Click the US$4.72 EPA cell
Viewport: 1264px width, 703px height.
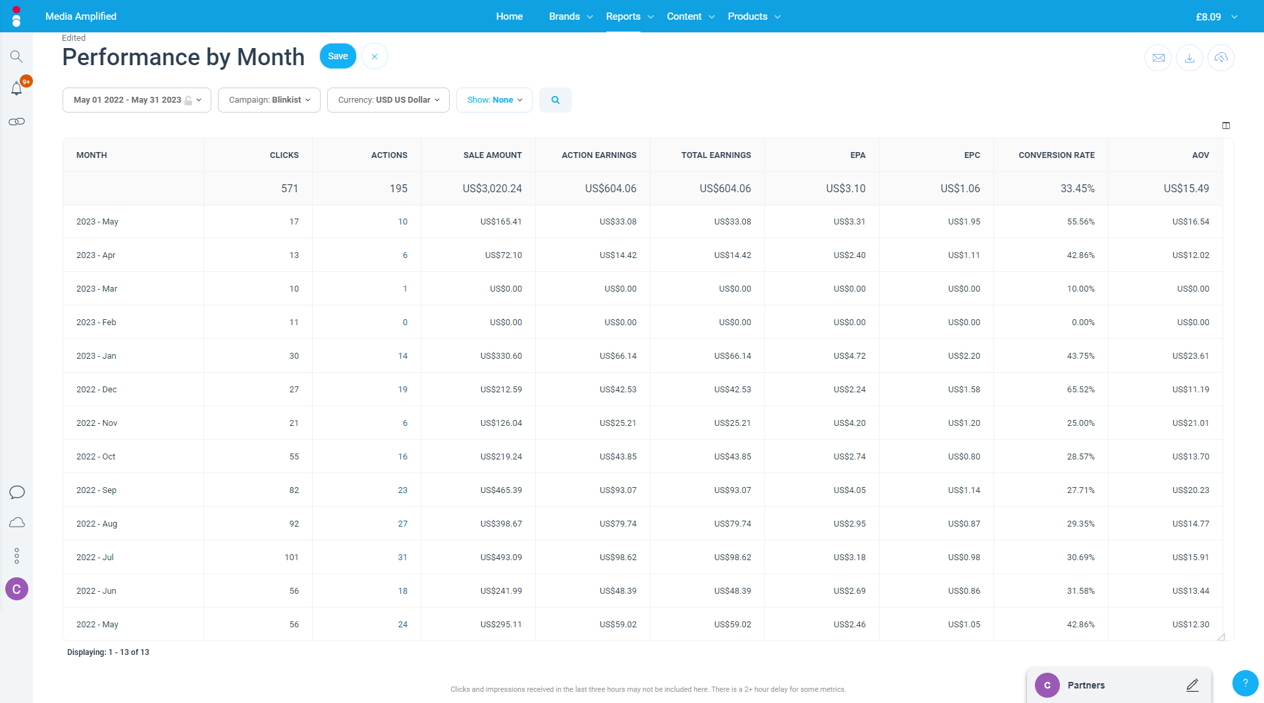point(849,356)
